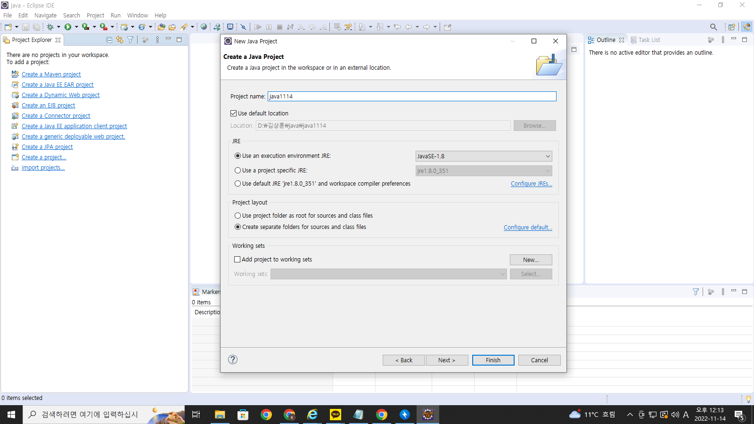754x424 pixels.
Task: Open File Explorer from Windows taskbar
Action: click(220, 415)
